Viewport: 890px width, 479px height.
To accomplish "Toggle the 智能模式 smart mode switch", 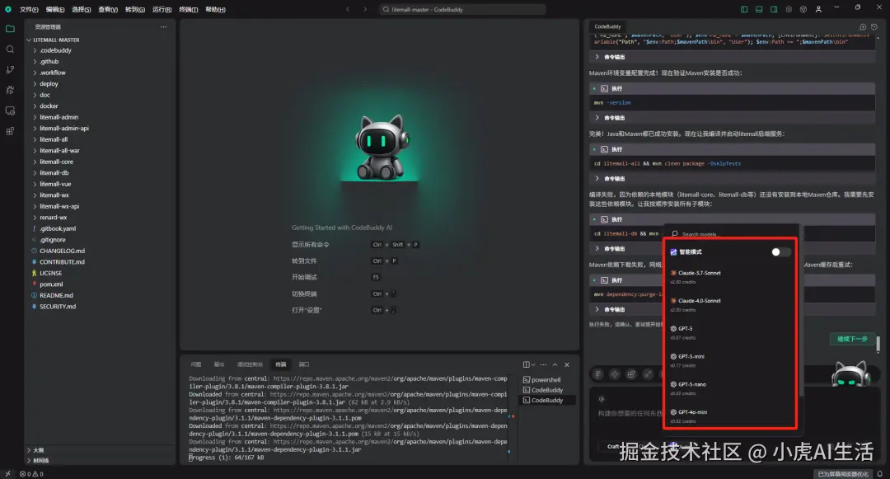I will coord(780,252).
